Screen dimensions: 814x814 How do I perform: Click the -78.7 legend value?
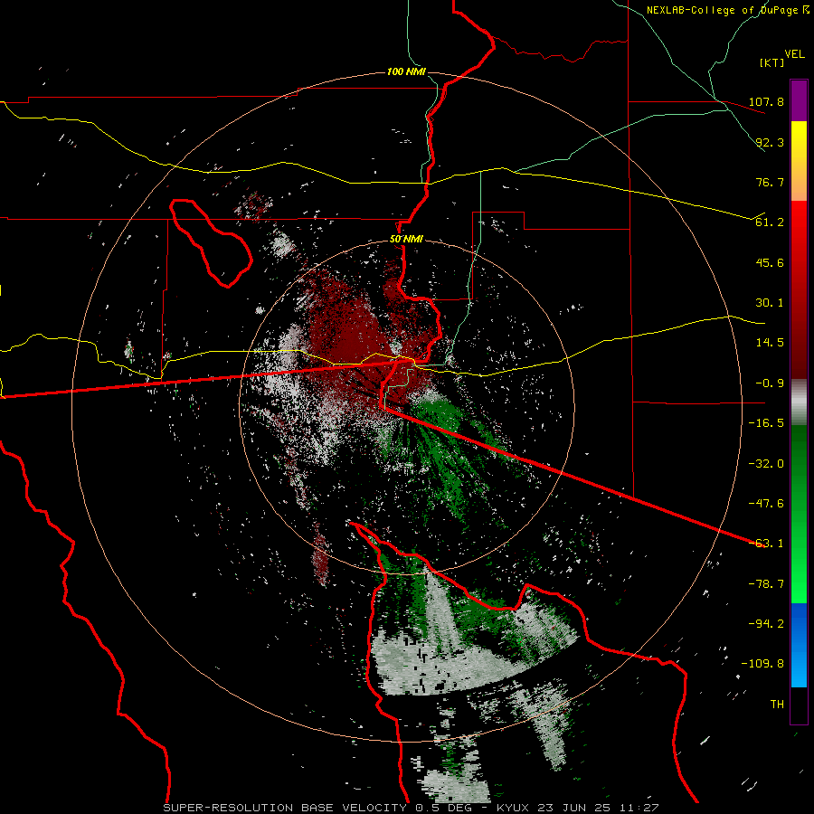point(766,584)
